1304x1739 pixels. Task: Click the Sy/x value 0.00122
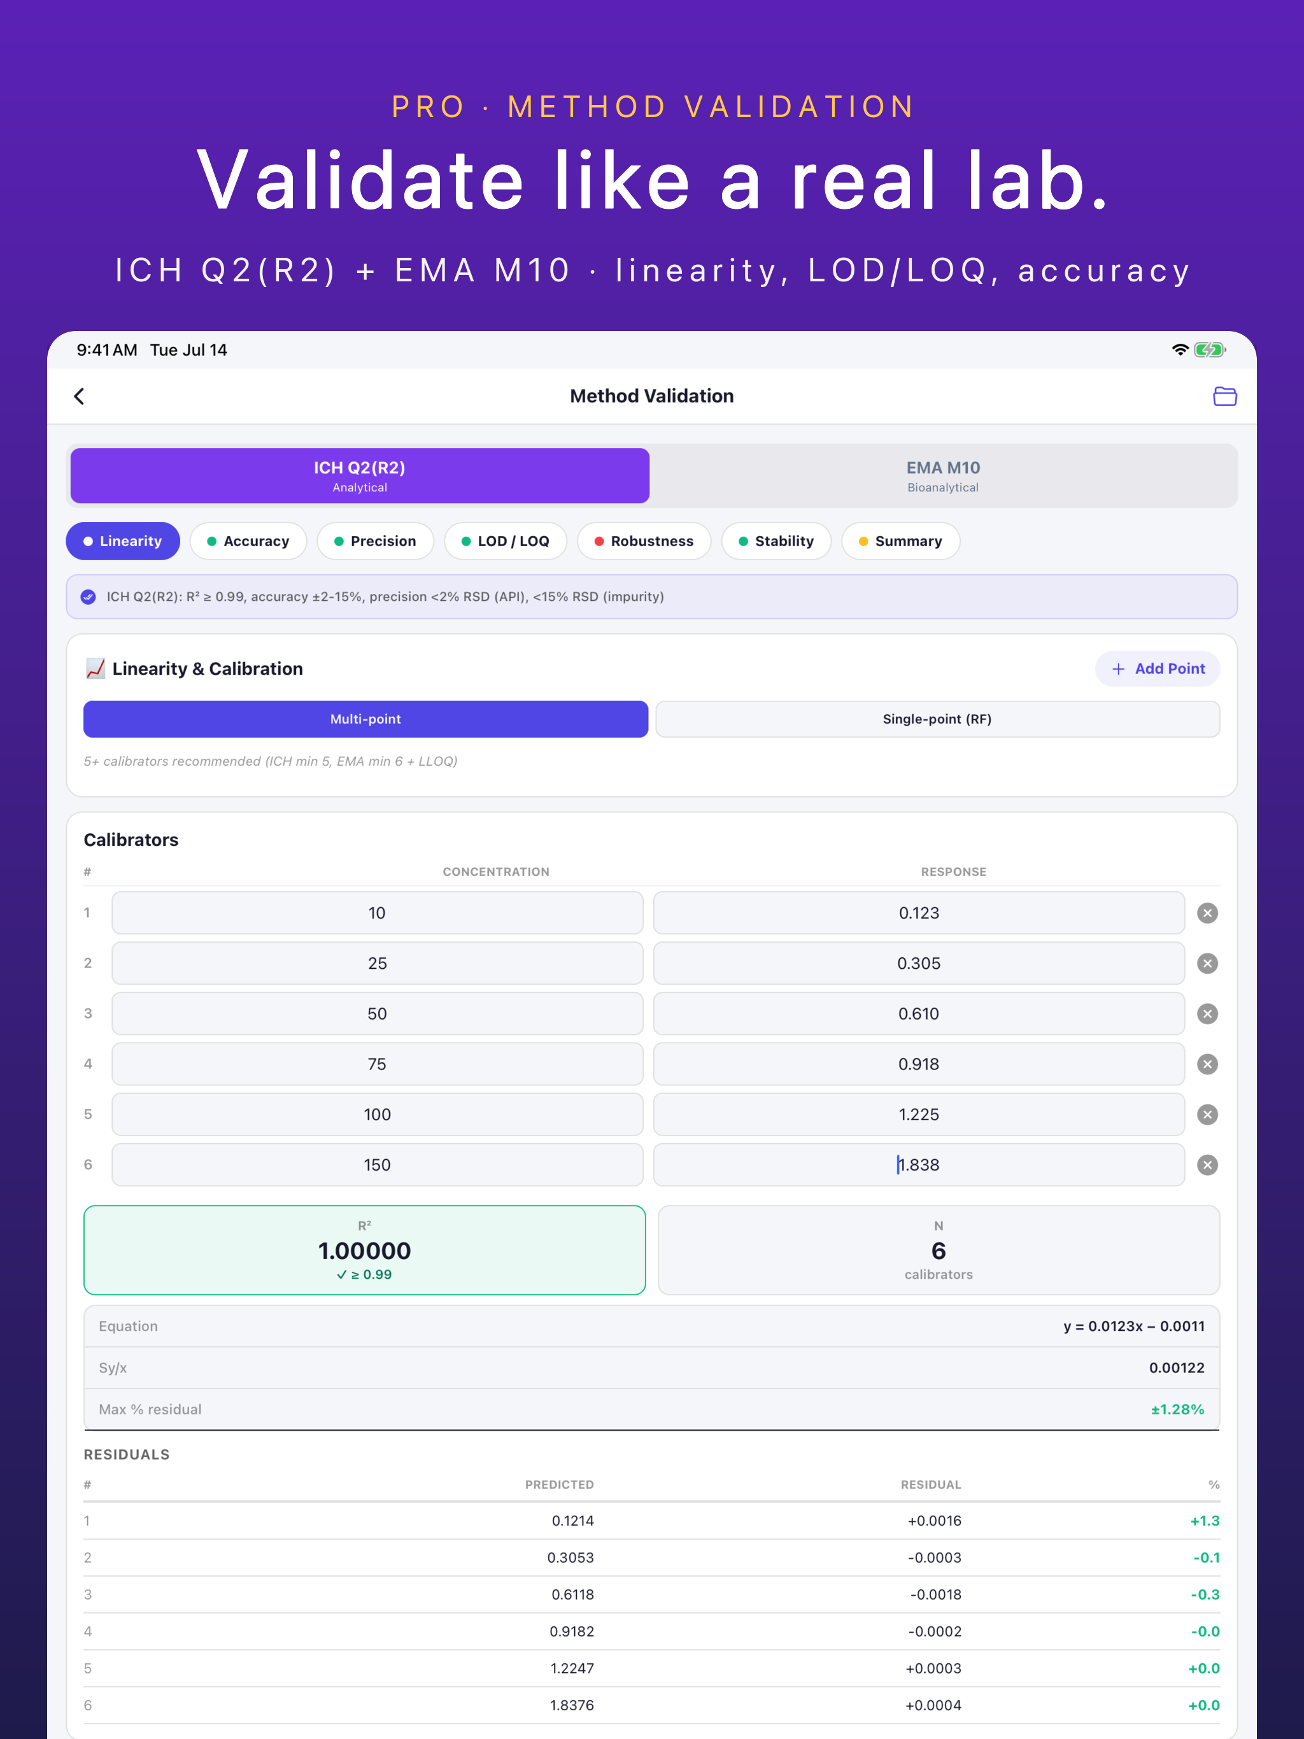pos(1177,1368)
